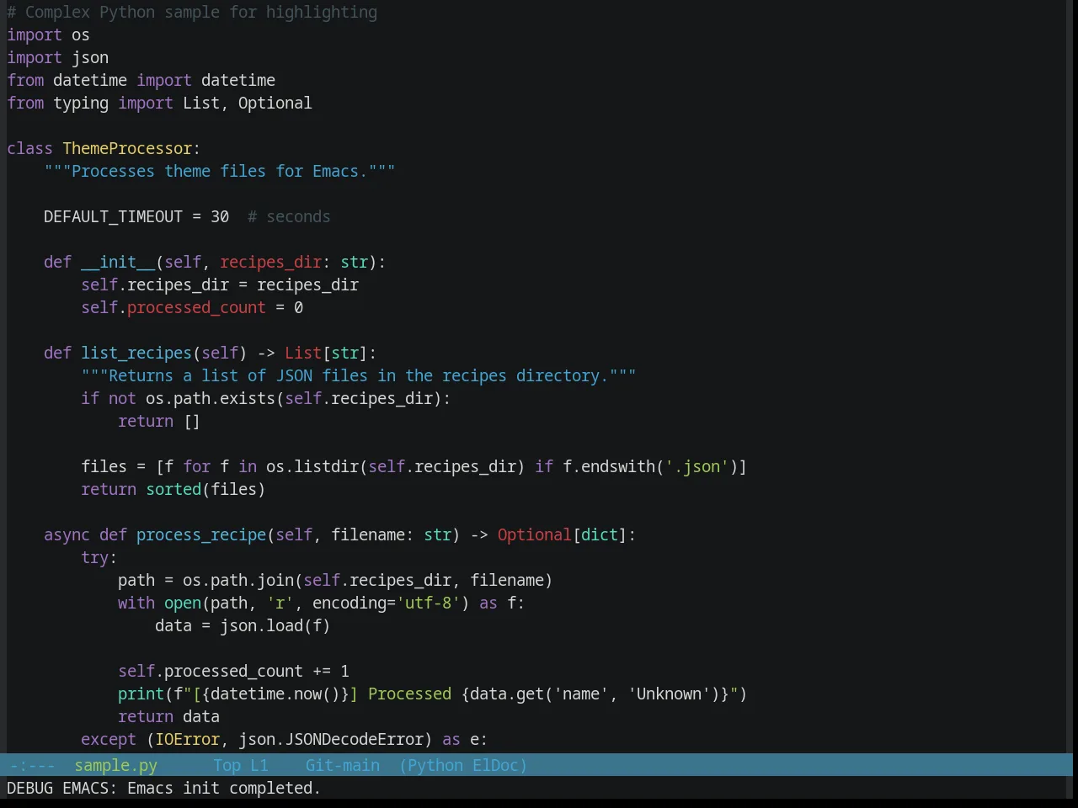Click the 'Returns a list of JSON files' docstring
1078x808 pixels.
(x=359, y=375)
